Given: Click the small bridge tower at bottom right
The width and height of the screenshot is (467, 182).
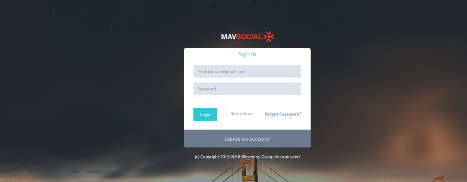Looking at the screenshot, I should pyautogui.click(x=438, y=179).
